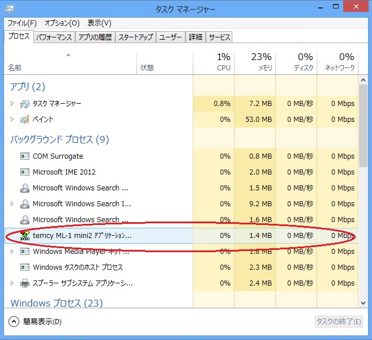Maximize the タスク マネージャー window
The height and width of the screenshot is (340, 372).
pos(336,7)
